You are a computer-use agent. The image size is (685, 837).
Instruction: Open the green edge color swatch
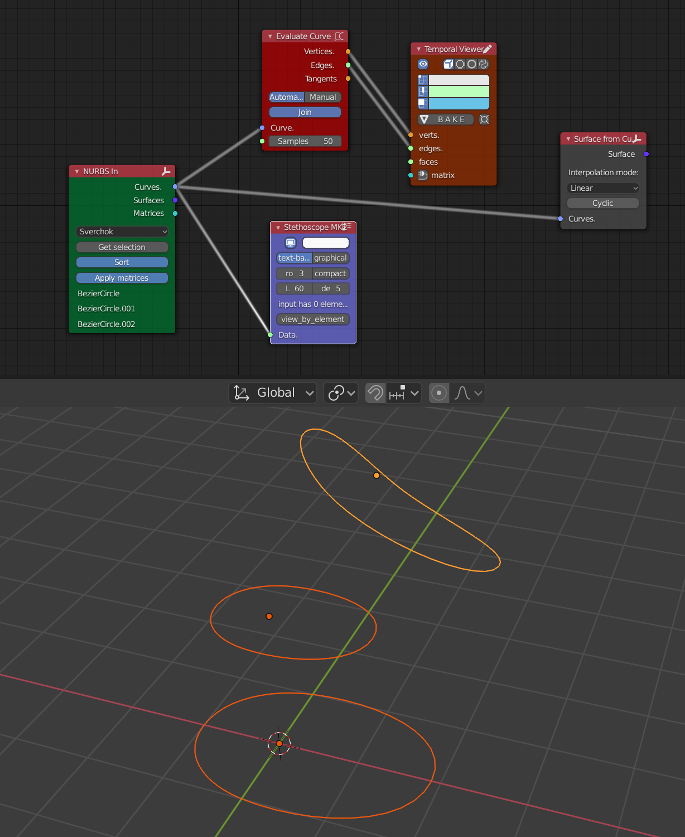coord(459,92)
